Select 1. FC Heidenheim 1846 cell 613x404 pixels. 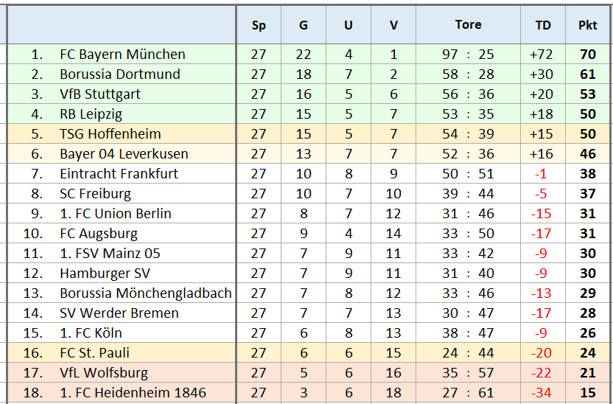coord(133,393)
